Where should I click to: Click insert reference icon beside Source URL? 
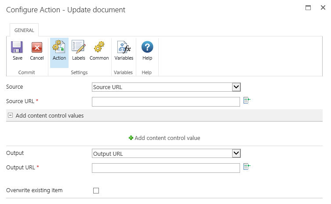(x=247, y=101)
